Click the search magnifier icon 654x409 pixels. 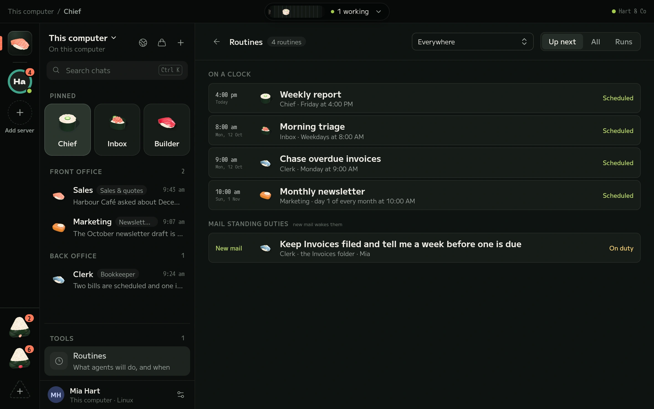click(x=56, y=70)
